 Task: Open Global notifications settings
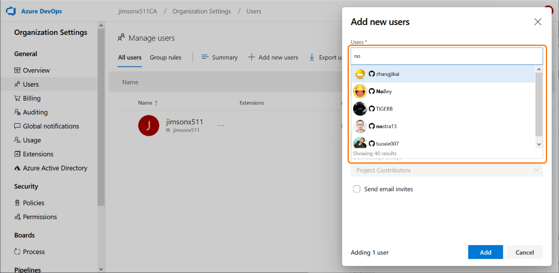point(47,126)
